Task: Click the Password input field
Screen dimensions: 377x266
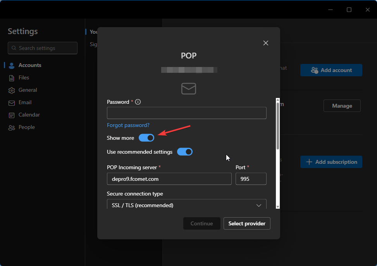Action: point(187,113)
